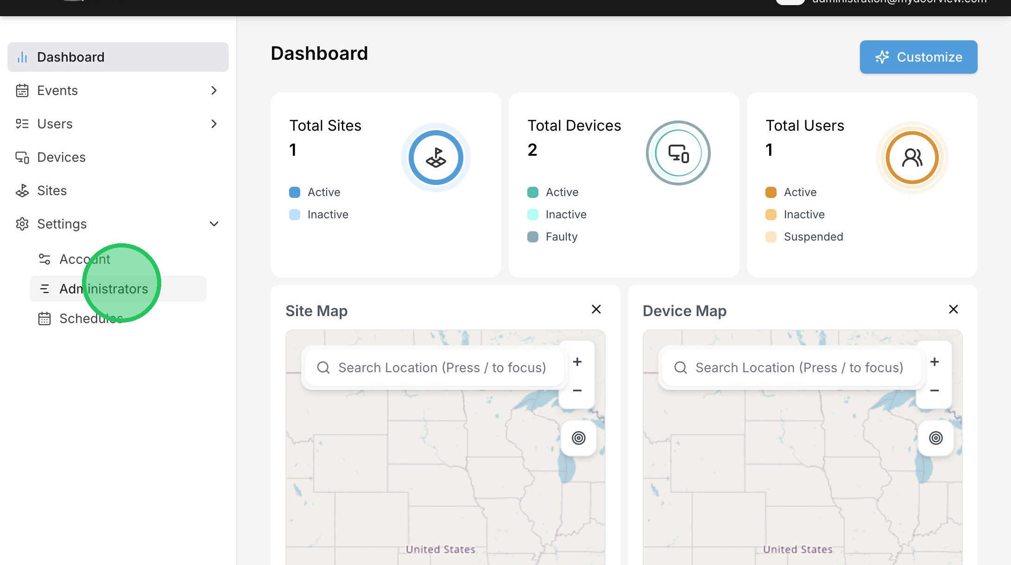The width and height of the screenshot is (1011, 565).
Task: Click Faulty gray swatch under Total Devices
Action: 532,237
